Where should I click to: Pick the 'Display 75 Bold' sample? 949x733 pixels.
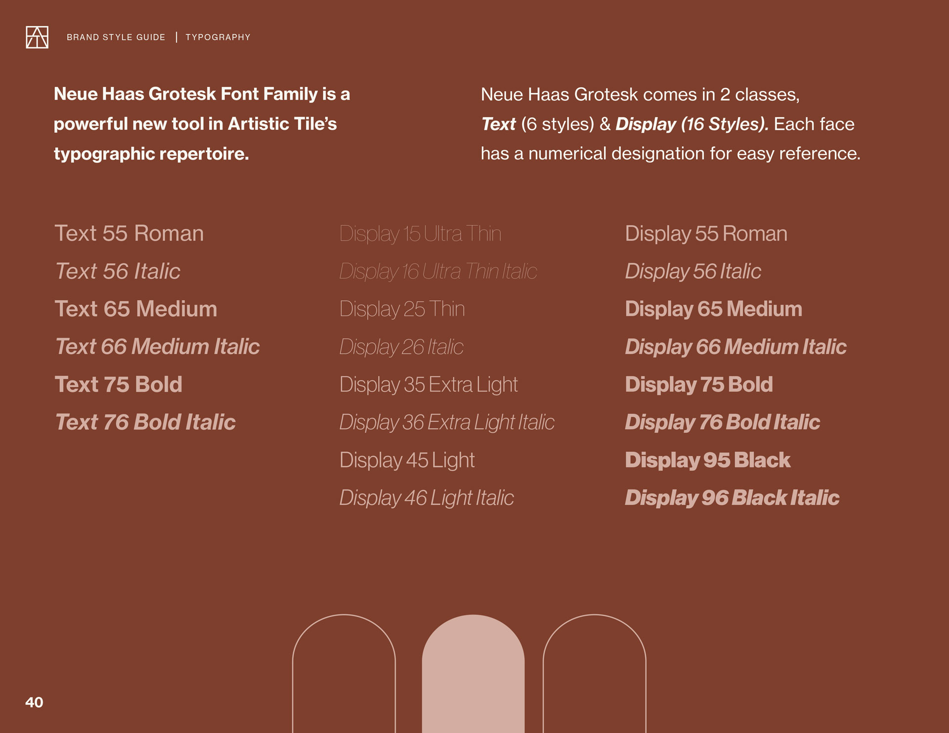pyautogui.click(x=699, y=385)
